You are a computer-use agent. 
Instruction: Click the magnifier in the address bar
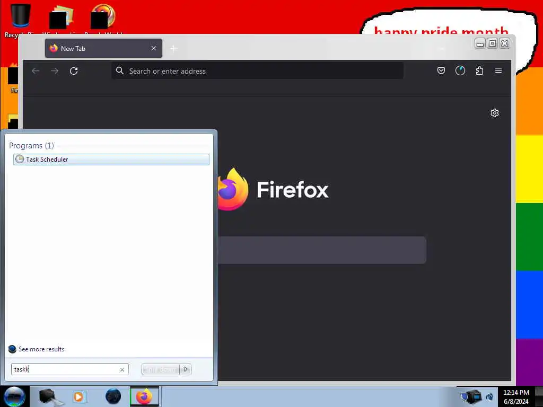(x=120, y=70)
